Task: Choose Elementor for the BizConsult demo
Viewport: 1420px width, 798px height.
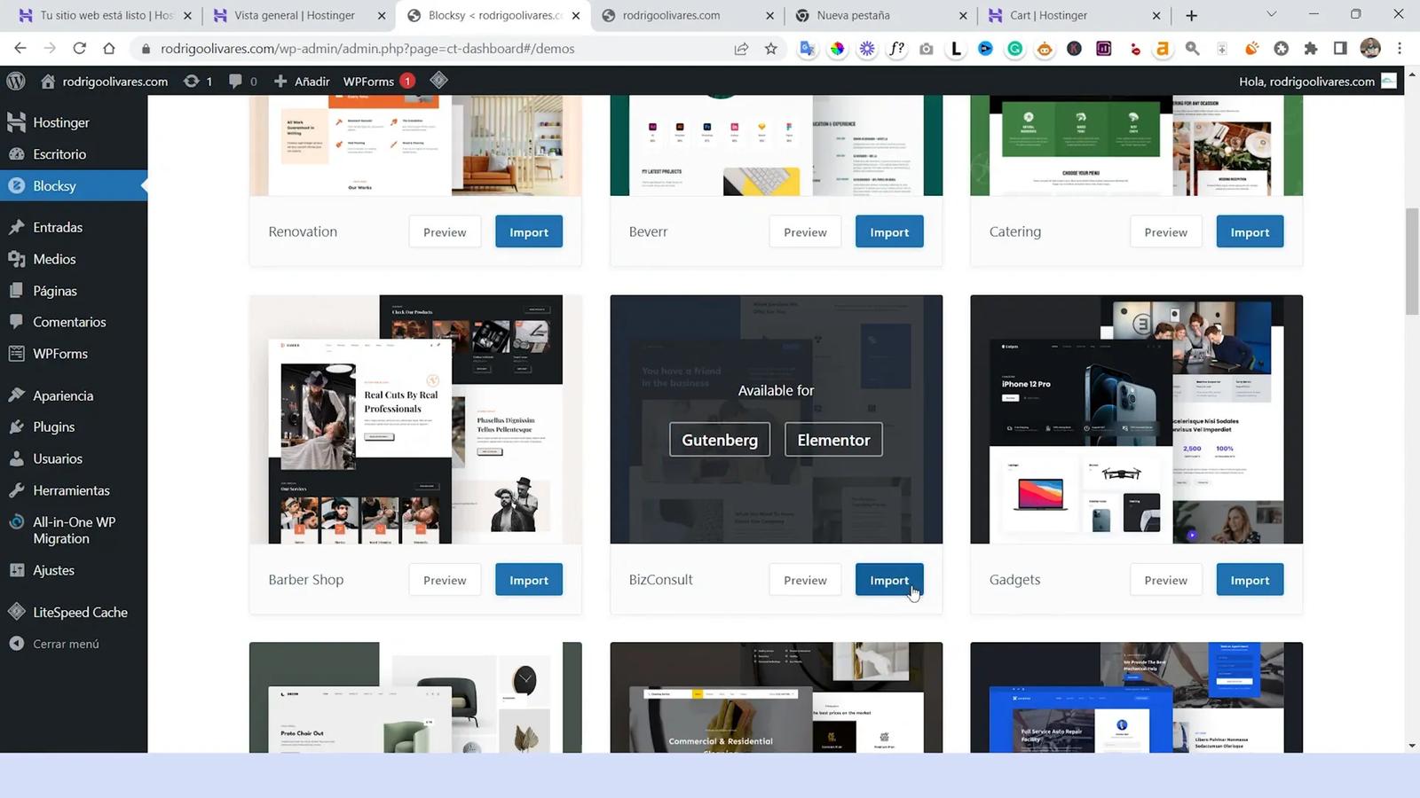Action: (833, 440)
